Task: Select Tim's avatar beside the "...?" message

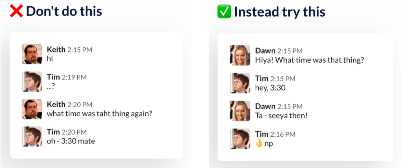Action: (32, 81)
